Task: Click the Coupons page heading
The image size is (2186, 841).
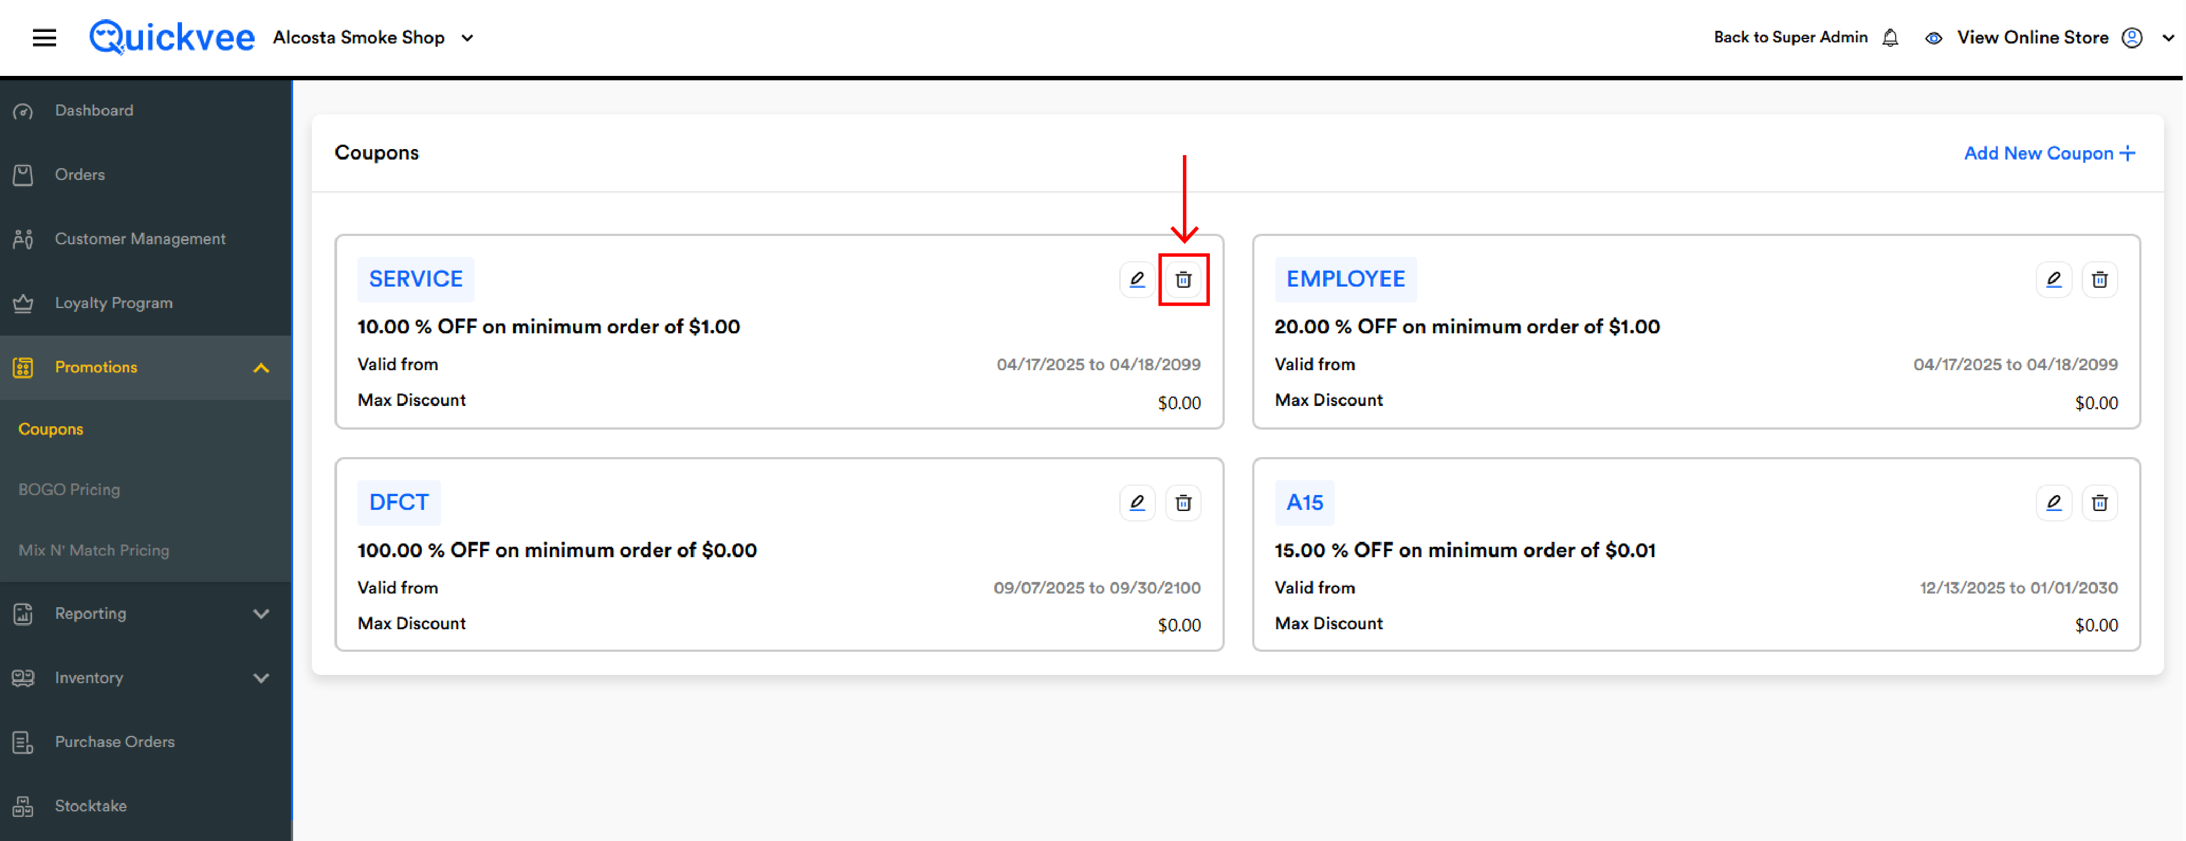Action: click(377, 153)
